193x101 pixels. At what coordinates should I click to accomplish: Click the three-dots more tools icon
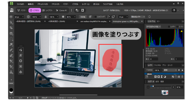pos(11,83)
